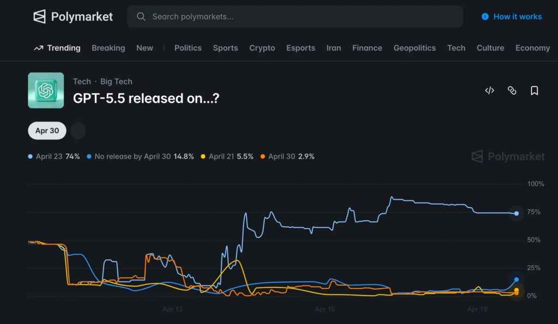Click the Trending arrow icon
The width and height of the screenshot is (558, 324).
tap(37, 48)
